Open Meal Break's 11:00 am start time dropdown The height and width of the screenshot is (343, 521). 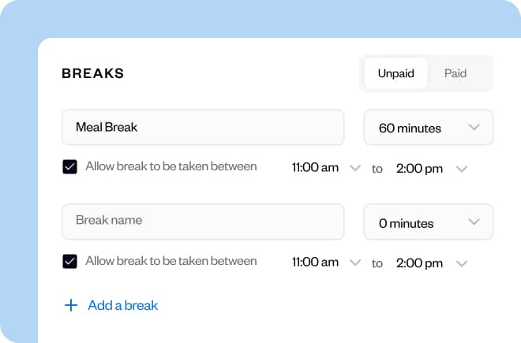(316, 168)
